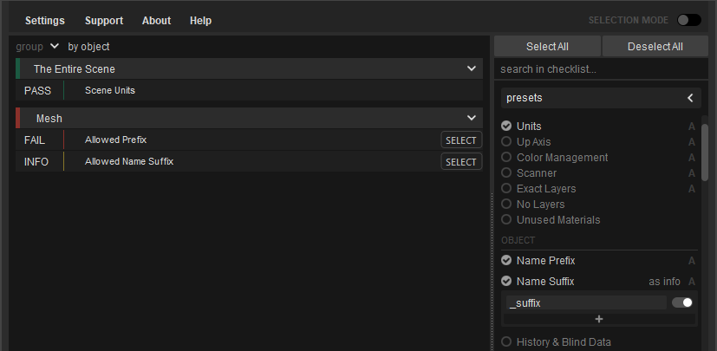Click the 'A' icon beside Name Suffix
This screenshot has width=717, height=351.
point(691,282)
